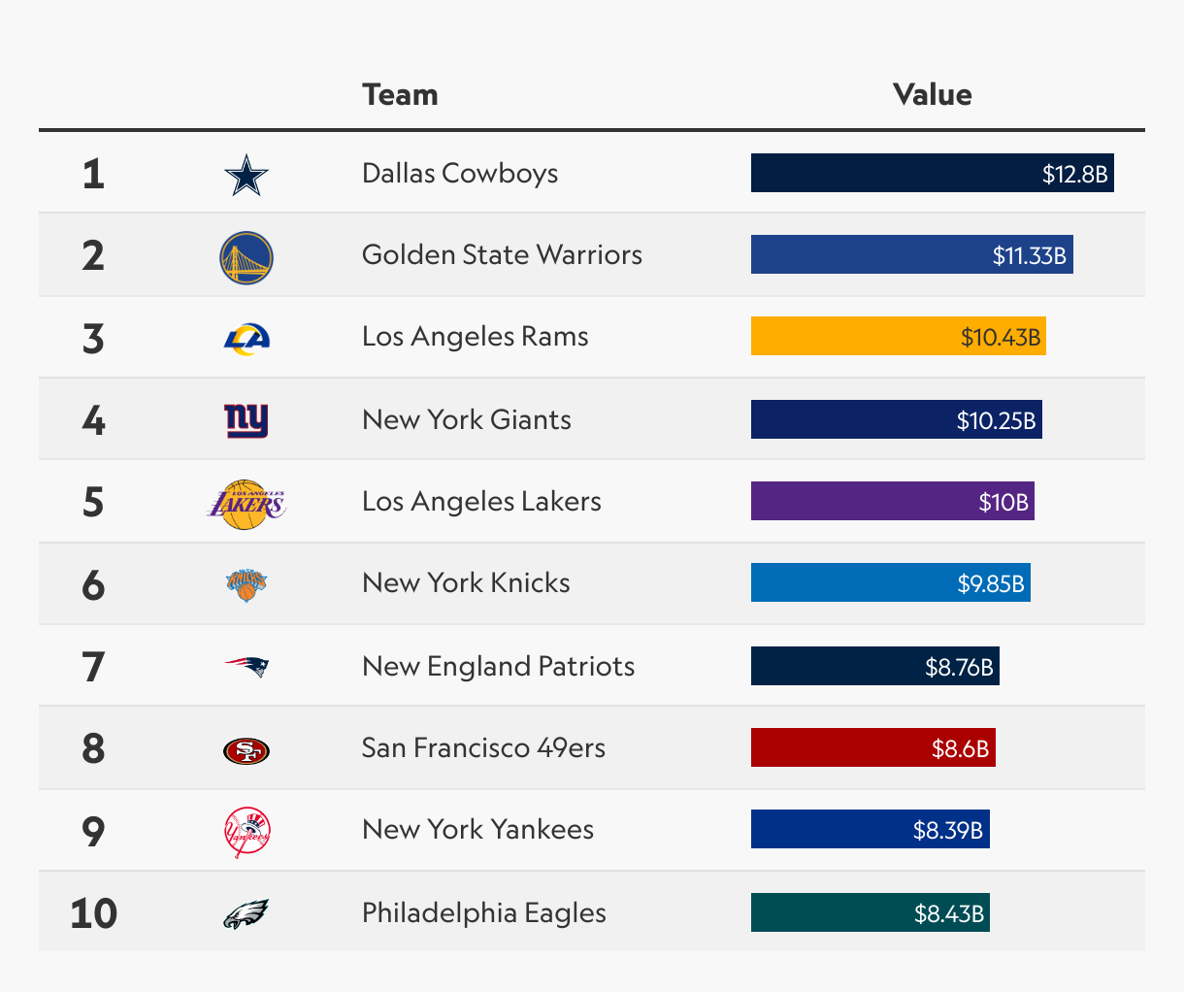Click the purple $10B Lakers bar
Image resolution: width=1184 pixels, height=992 pixels.
click(x=892, y=502)
